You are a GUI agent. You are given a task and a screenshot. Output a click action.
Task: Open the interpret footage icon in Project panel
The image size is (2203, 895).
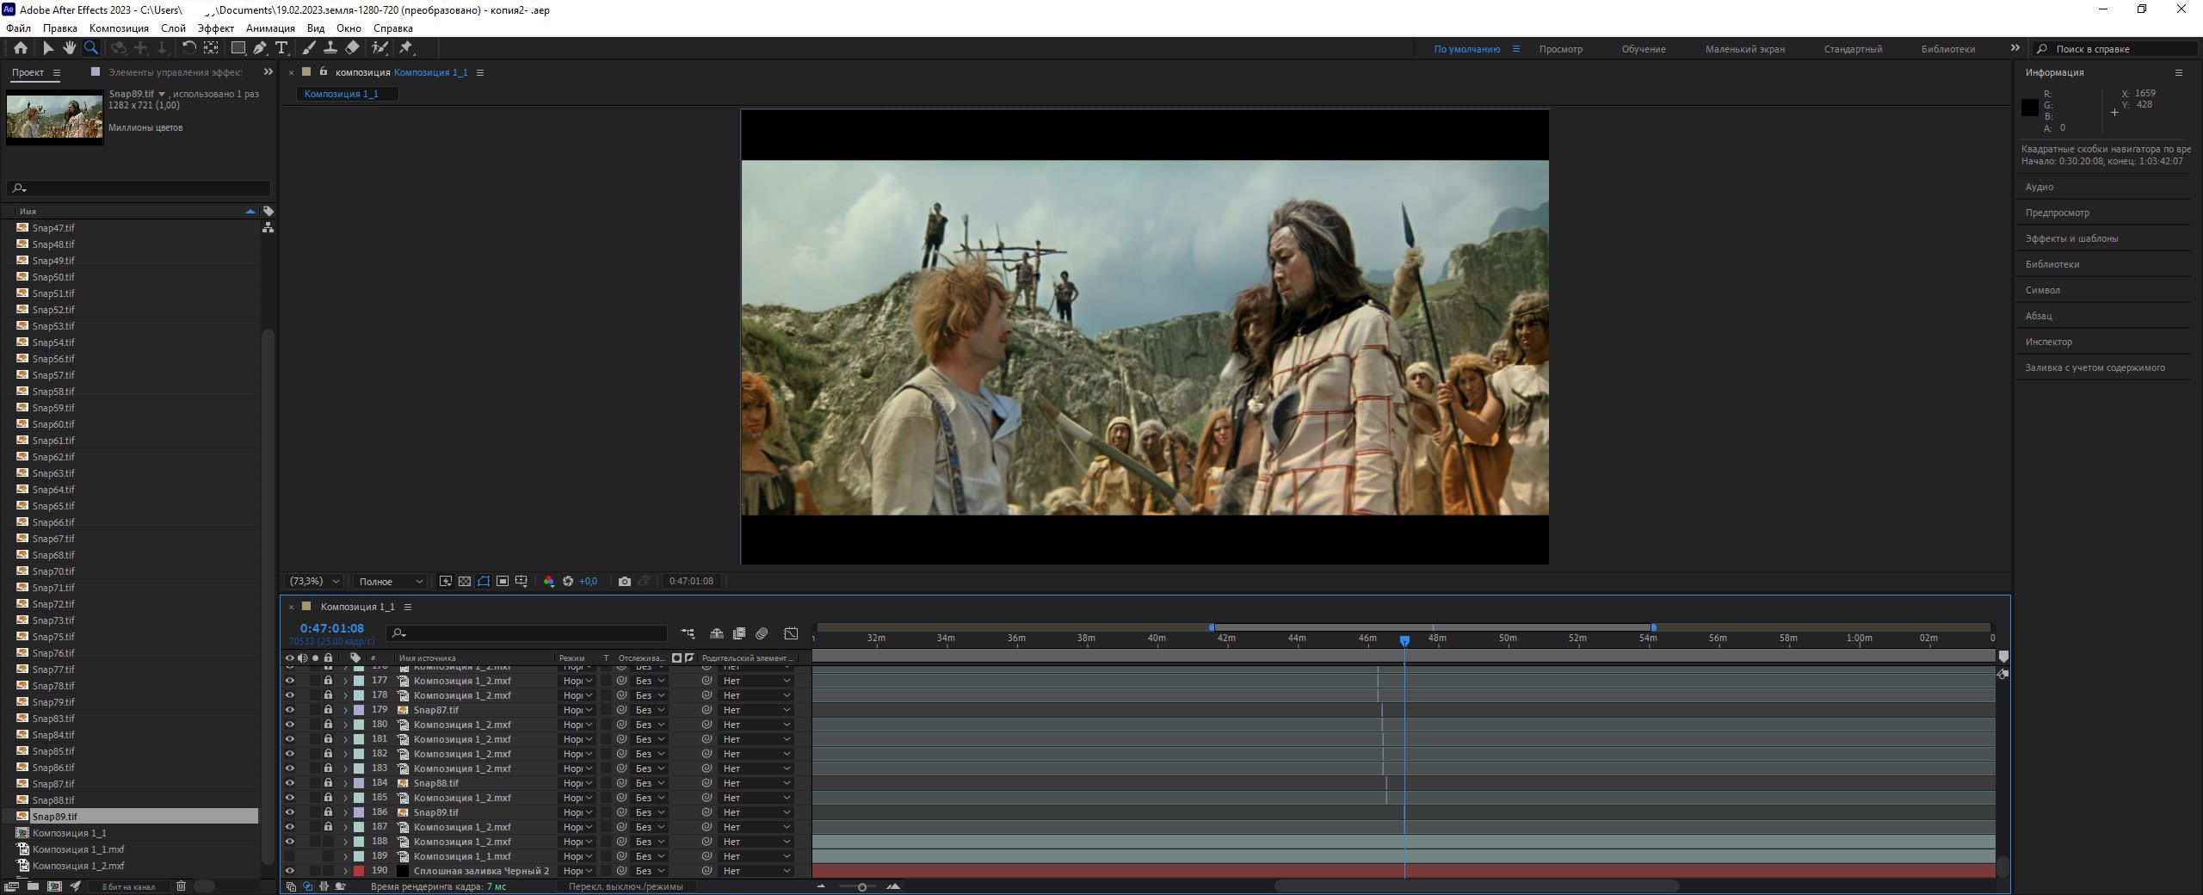coord(12,886)
